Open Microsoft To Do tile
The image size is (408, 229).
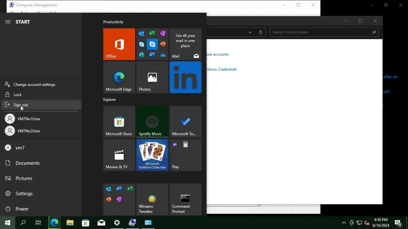pyautogui.click(x=186, y=122)
